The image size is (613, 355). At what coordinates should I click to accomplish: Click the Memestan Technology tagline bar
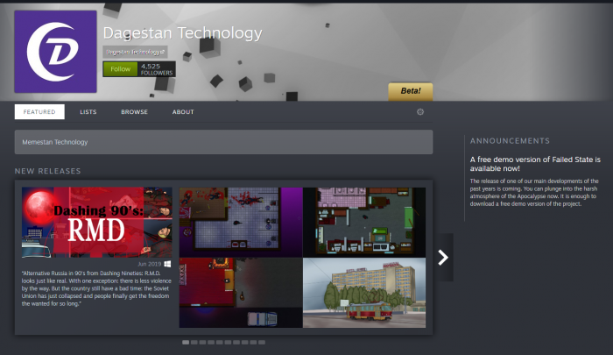[223, 142]
